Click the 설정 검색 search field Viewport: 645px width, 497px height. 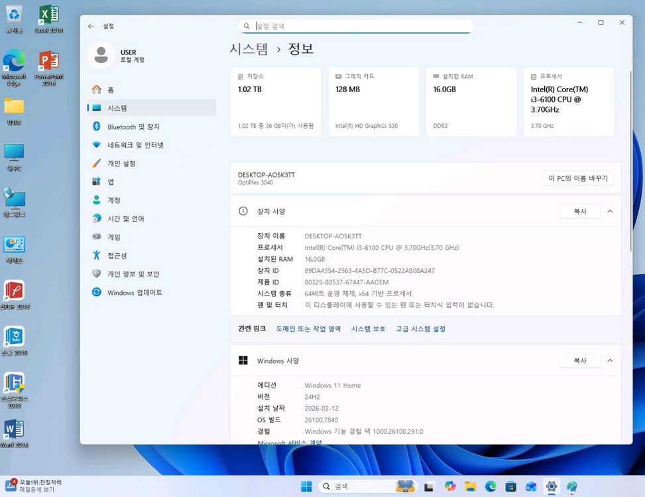tap(356, 26)
